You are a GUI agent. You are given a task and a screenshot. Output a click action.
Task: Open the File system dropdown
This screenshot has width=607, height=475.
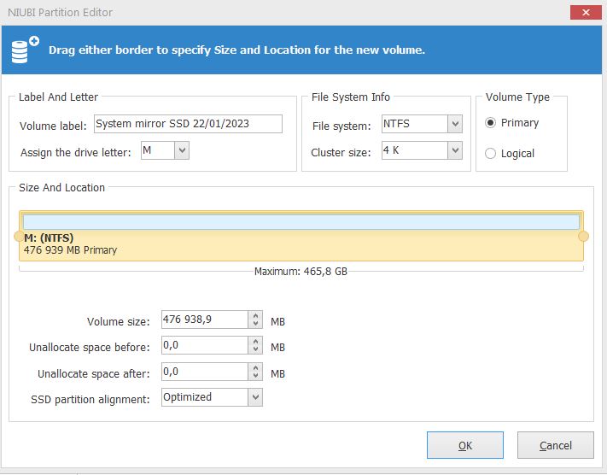click(x=455, y=124)
